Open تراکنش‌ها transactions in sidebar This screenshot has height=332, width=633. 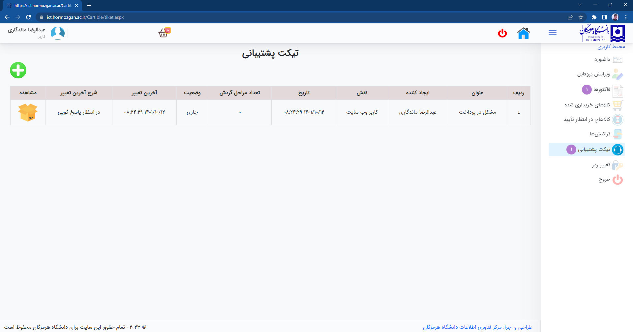coord(600,134)
